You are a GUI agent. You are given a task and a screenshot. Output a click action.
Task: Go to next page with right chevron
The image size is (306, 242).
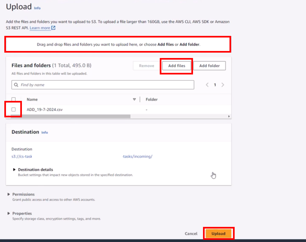[223, 85]
